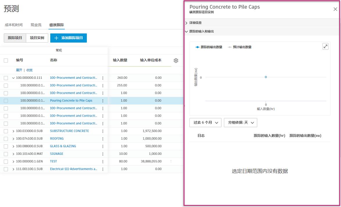Open the 过去 6 个月 date range dropdown
Screen dimensions: 341x207
click(205, 123)
